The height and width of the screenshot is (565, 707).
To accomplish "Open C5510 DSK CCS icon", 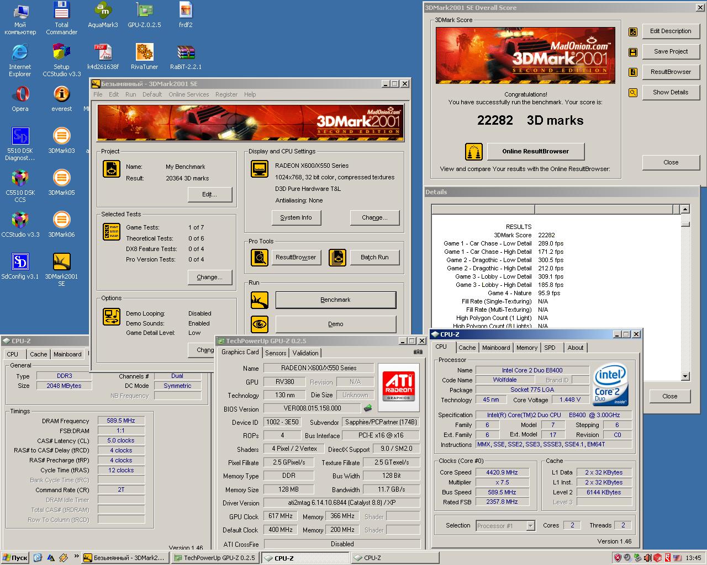I will pyautogui.click(x=20, y=185).
